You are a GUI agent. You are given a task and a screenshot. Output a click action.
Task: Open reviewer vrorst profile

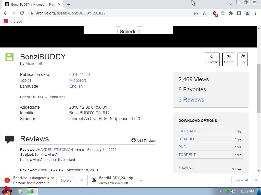coord(42,170)
